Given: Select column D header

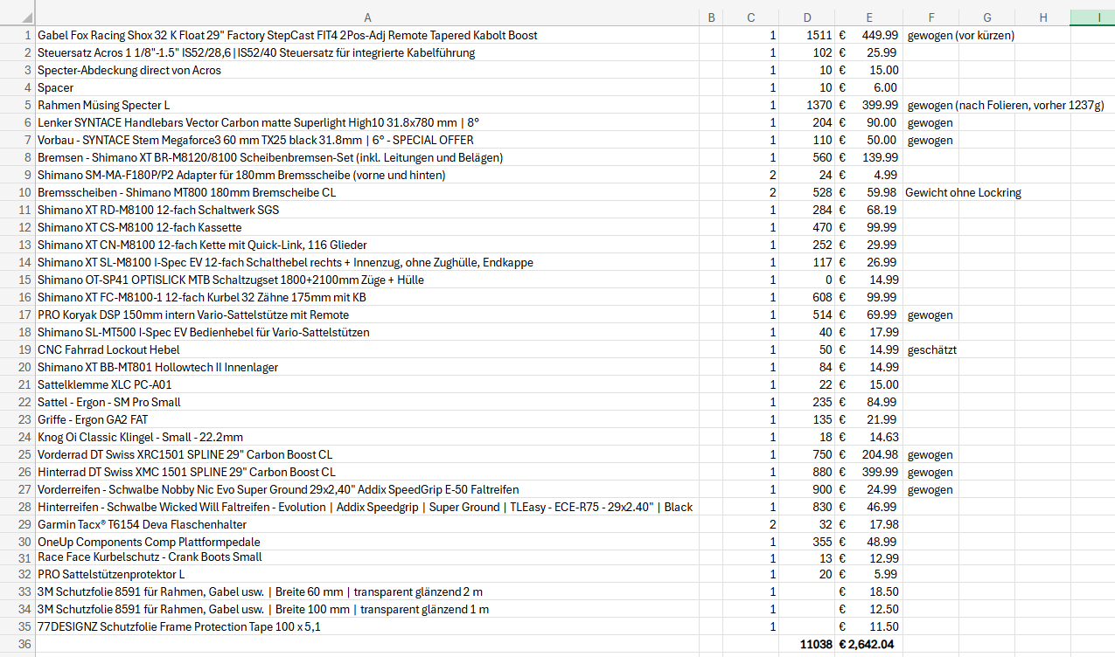Looking at the screenshot, I should pos(806,17).
